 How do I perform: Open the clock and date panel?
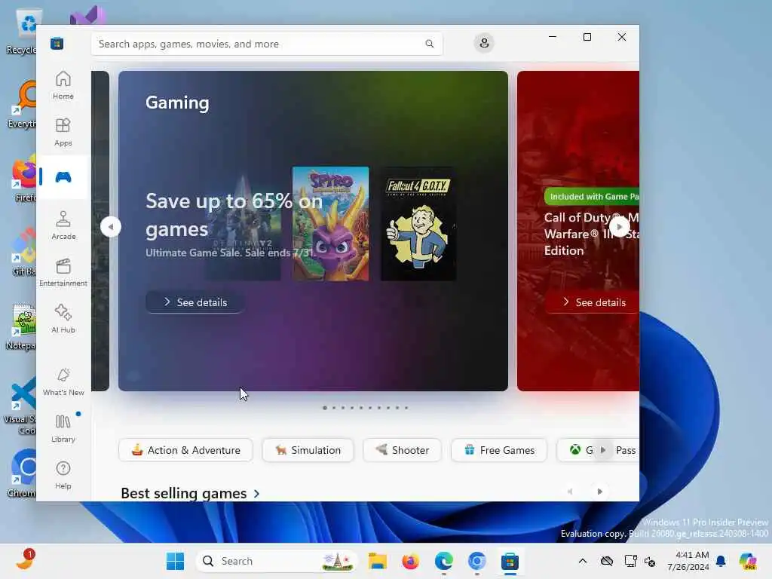[x=688, y=561]
